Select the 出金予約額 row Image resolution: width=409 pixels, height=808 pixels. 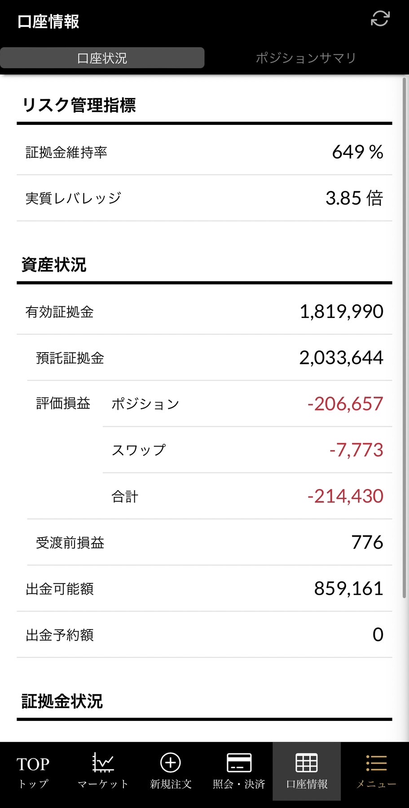coord(204,635)
